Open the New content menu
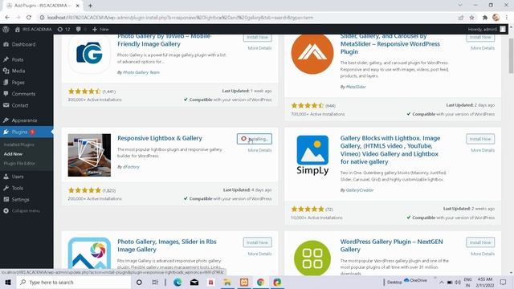The image size is (514, 289). 100,29
